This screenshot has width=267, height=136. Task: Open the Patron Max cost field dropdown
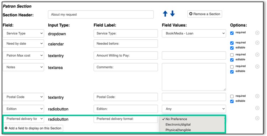(x=23, y=56)
